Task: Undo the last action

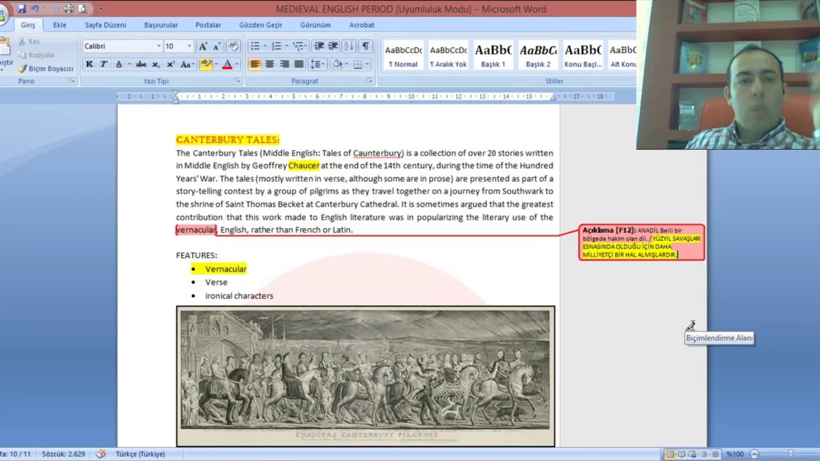Action: point(36,9)
